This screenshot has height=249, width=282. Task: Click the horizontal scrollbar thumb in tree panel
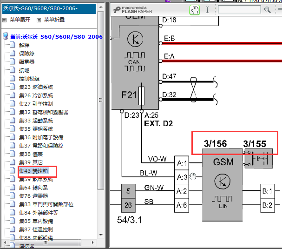point(46,242)
